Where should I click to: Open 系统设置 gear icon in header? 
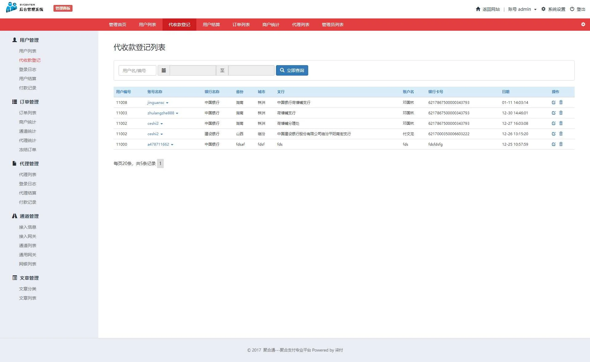[x=543, y=9]
